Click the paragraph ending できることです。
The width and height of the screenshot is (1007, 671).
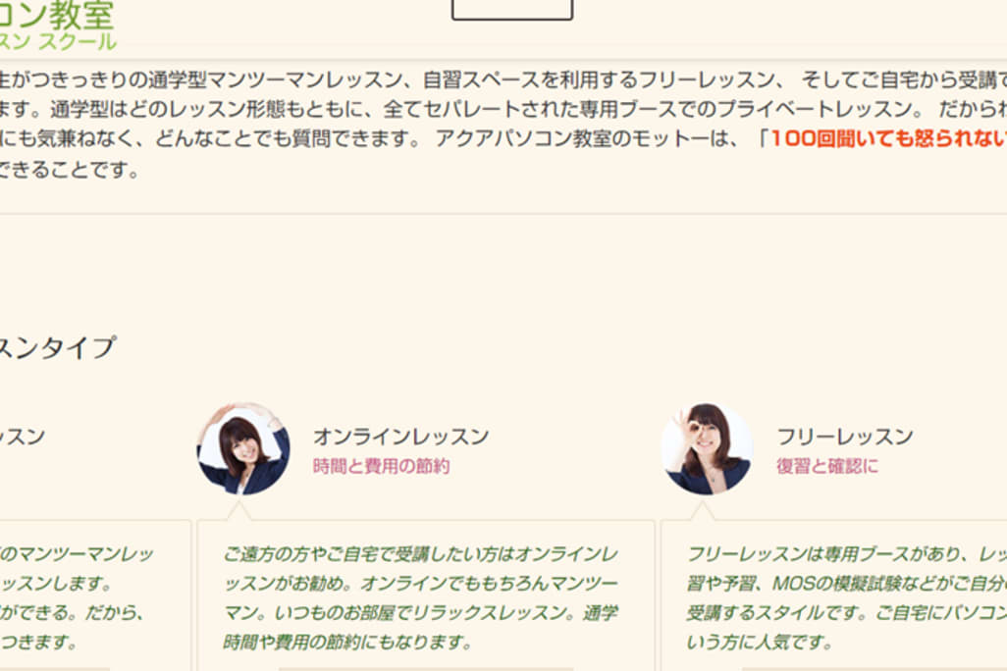[x=70, y=170]
